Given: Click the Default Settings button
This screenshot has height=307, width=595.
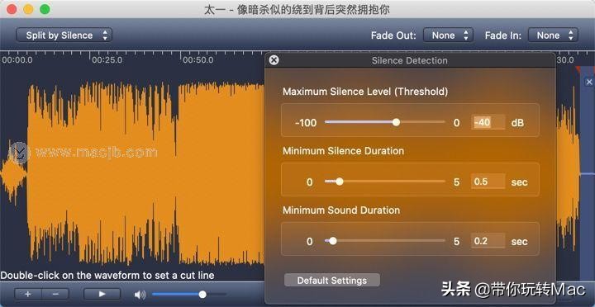Looking at the screenshot, I should [332, 281].
